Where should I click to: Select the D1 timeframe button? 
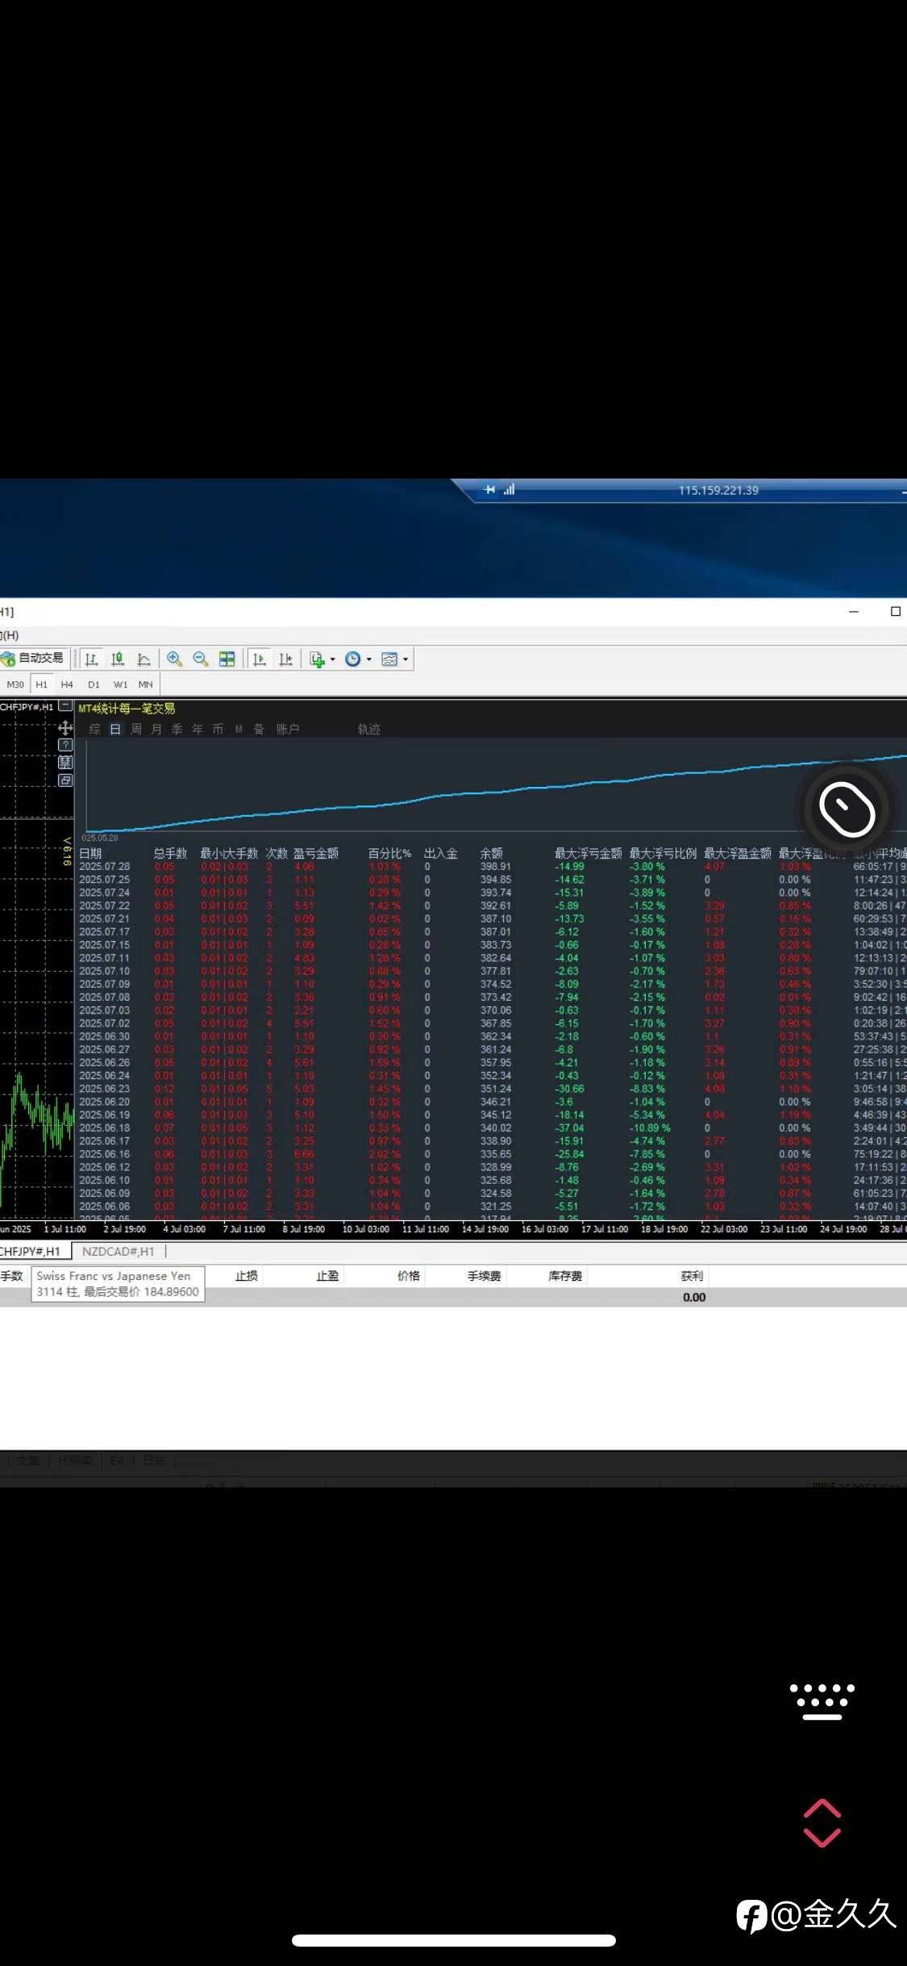(94, 684)
